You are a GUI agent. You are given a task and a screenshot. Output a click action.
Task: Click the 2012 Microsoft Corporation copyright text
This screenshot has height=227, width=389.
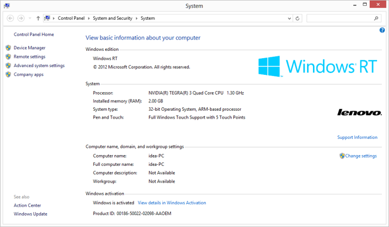pos(141,67)
